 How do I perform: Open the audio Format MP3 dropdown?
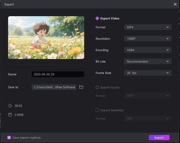click(x=148, y=96)
